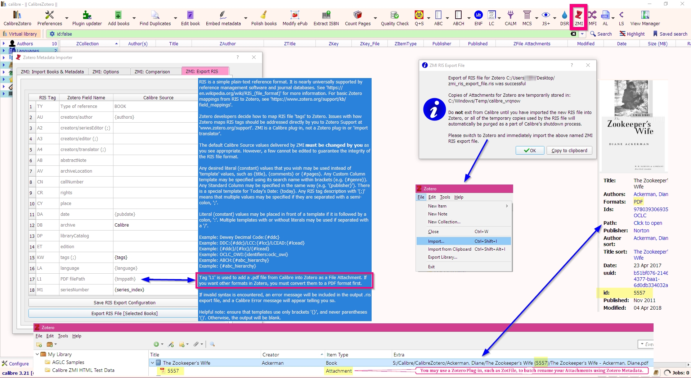Viewport: 691px width, 378px height.
Task: Open Tools menu in bottom Zotero window
Action: pos(63,336)
